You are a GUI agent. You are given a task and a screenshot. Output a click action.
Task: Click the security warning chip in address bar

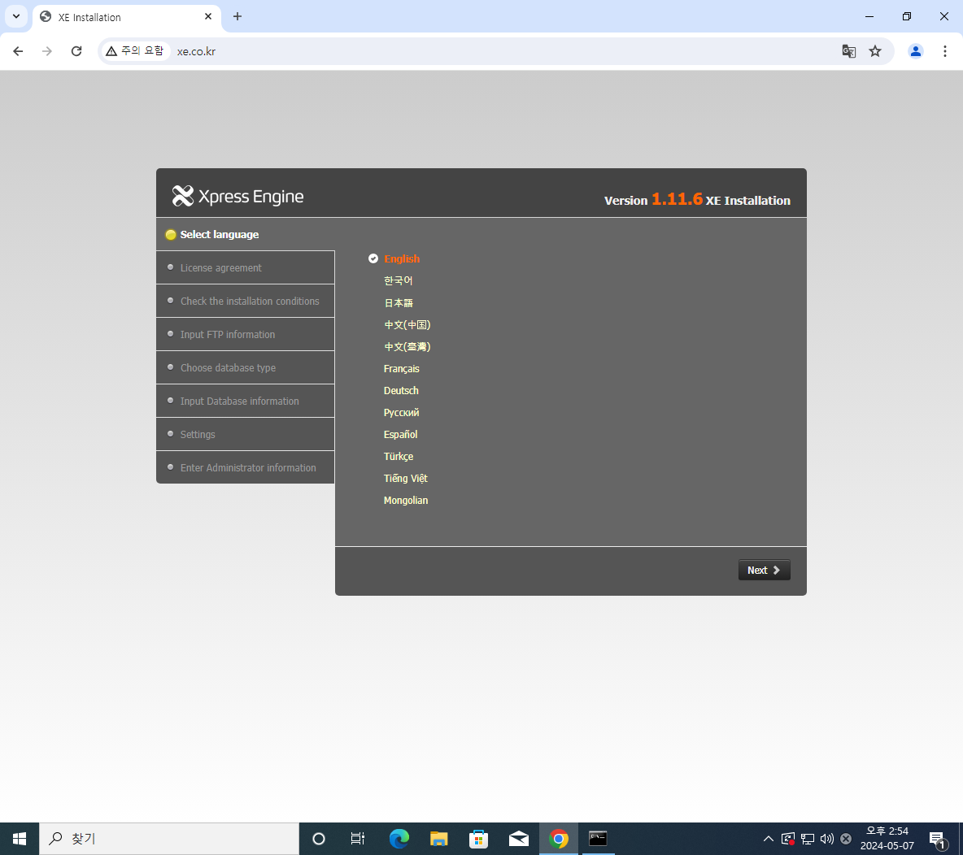pyautogui.click(x=134, y=51)
